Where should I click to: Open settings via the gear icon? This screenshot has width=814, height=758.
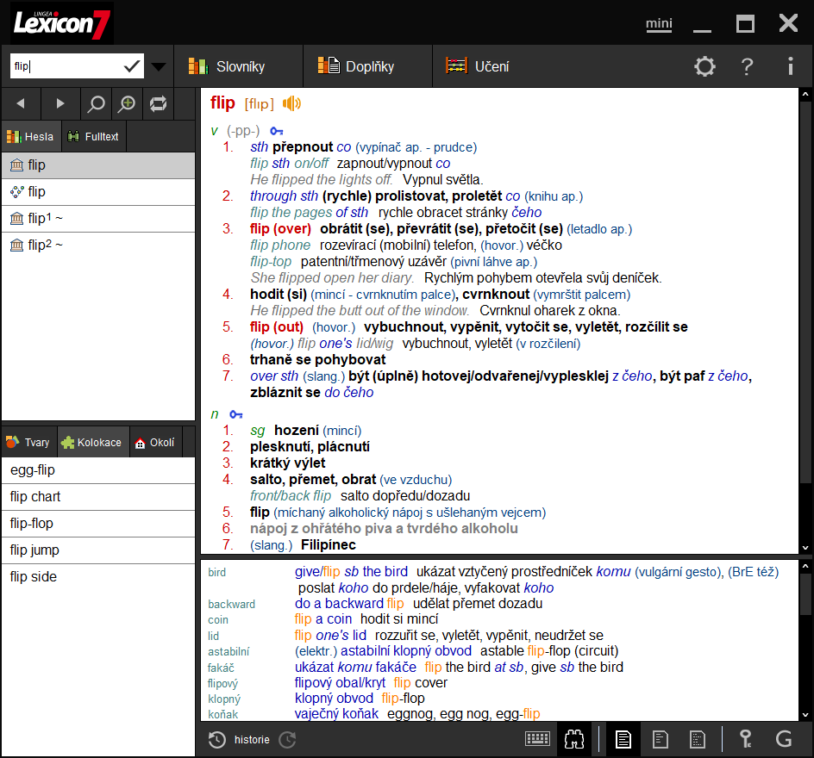(x=704, y=66)
